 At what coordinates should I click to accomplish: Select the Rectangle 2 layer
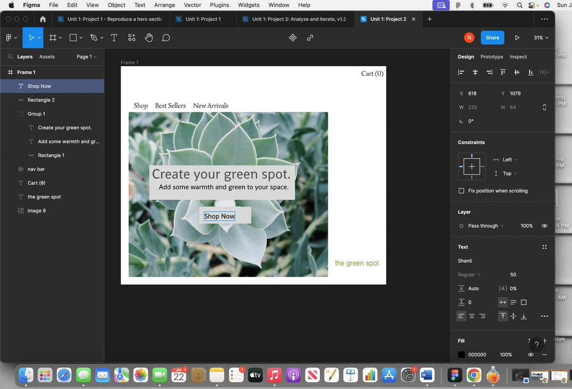41,100
